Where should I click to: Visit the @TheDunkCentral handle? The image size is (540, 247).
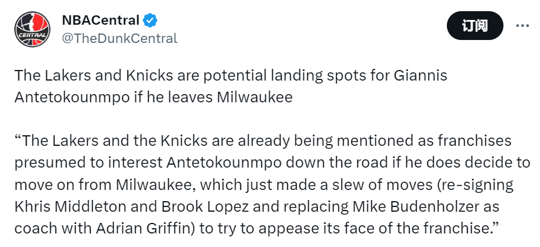click(x=119, y=38)
